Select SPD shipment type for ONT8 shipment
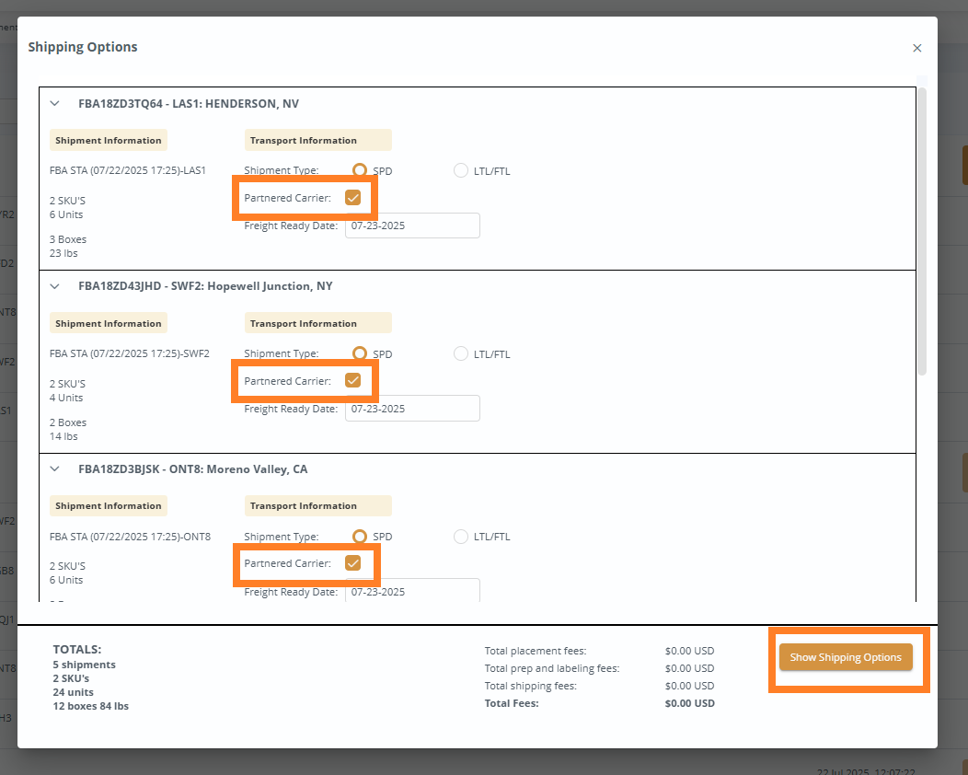The image size is (968, 775). click(360, 537)
